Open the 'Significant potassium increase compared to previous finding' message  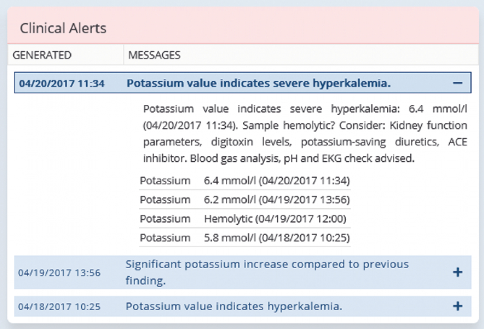point(267,272)
